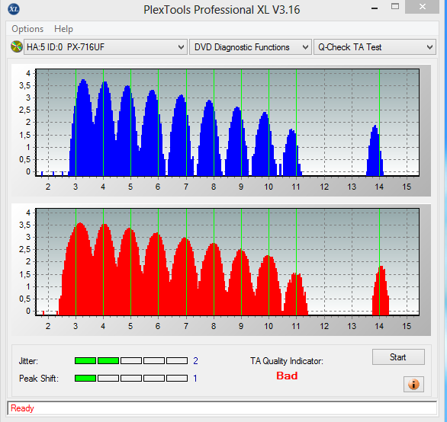Click the blue pit histogram graph
Viewport: 447px width, 422px height.
(227, 123)
